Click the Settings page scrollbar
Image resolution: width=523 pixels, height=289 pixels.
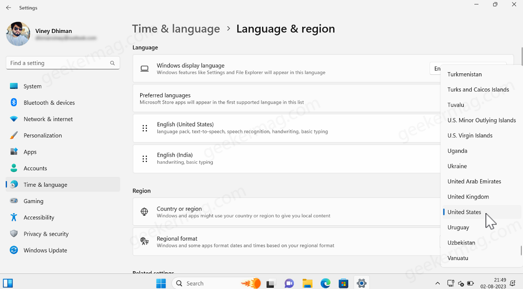tap(521, 57)
